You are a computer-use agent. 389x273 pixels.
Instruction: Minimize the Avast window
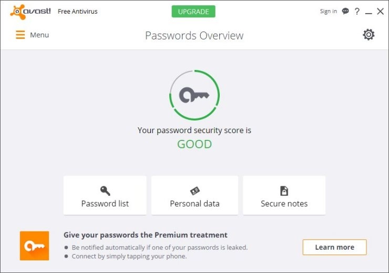tap(368, 12)
